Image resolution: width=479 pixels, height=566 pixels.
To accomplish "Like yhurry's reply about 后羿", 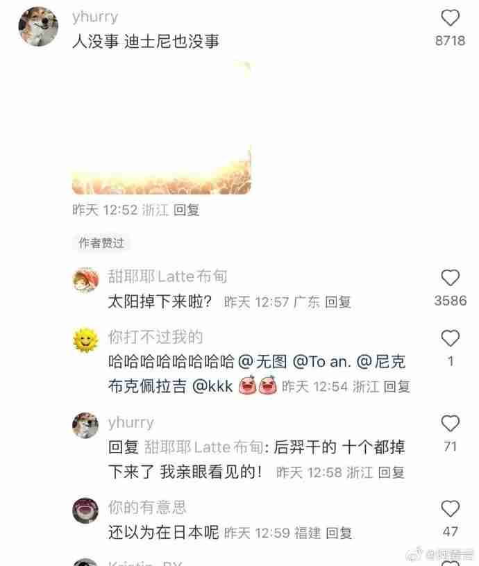I will tap(450, 424).
